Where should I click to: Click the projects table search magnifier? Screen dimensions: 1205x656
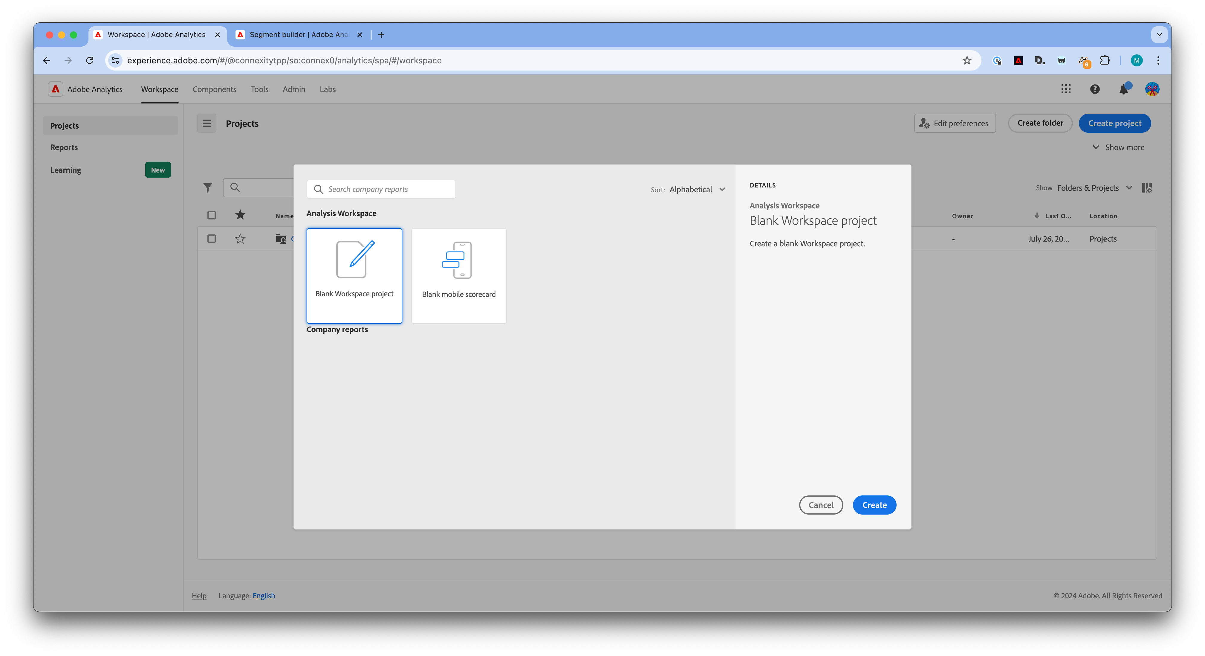pos(235,188)
